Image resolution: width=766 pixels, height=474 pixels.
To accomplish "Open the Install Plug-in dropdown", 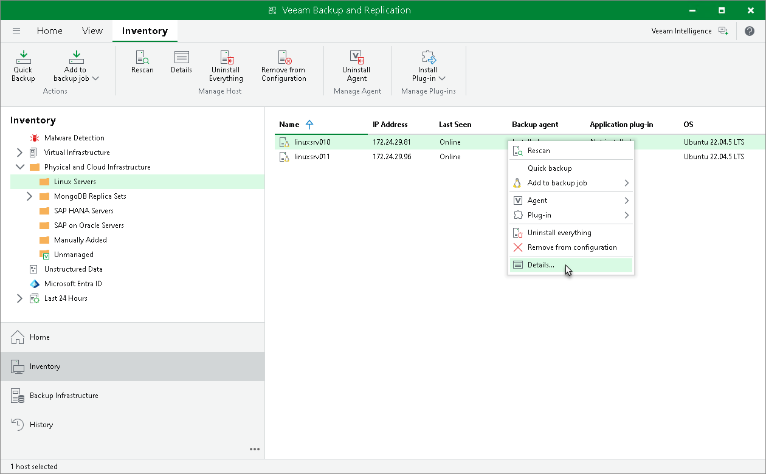I will click(429, 66).
